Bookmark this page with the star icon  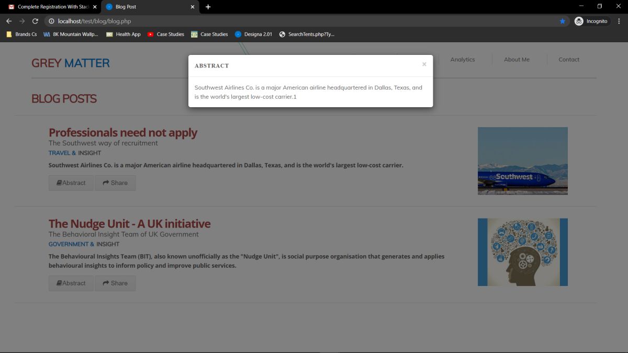[563, 21]
